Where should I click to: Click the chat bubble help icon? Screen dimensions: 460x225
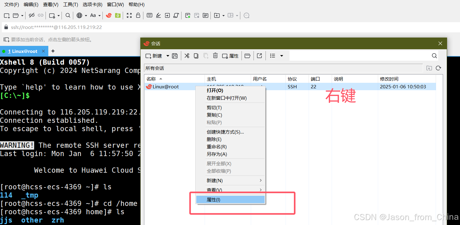[x=246, y=15]
